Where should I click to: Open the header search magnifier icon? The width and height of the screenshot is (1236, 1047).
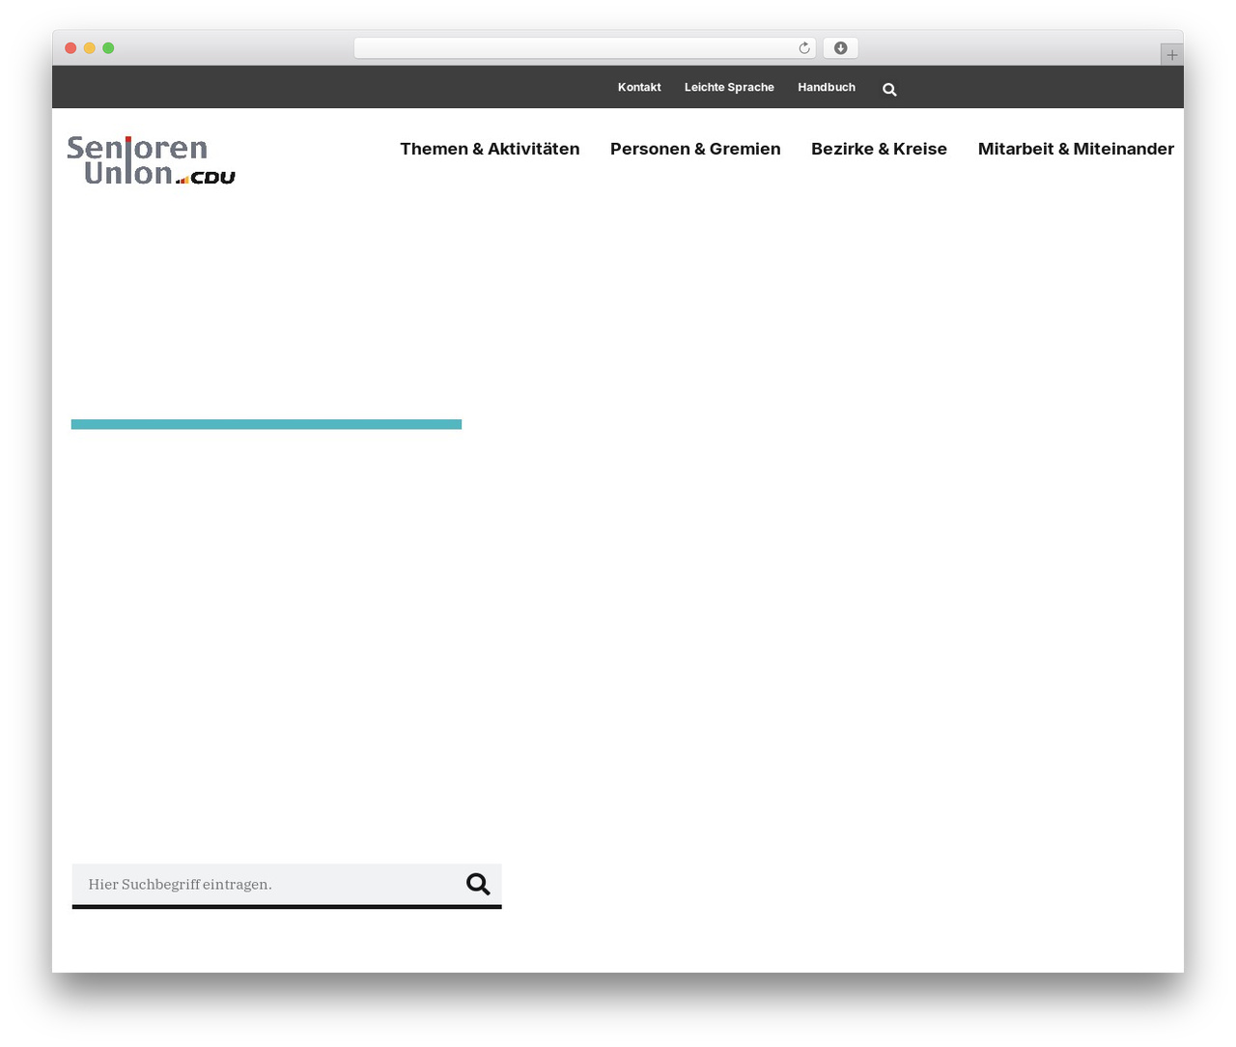[889, 89]
